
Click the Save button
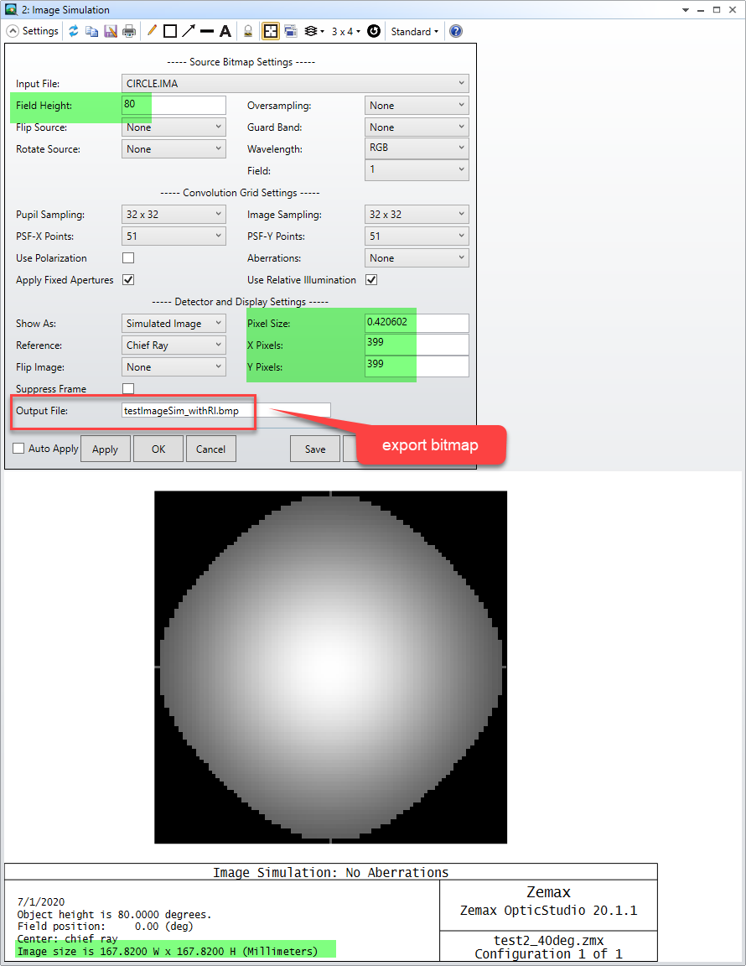tap(315, 449)
